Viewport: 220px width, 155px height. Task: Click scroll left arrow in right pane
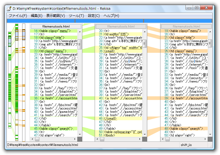click(163, 139)
